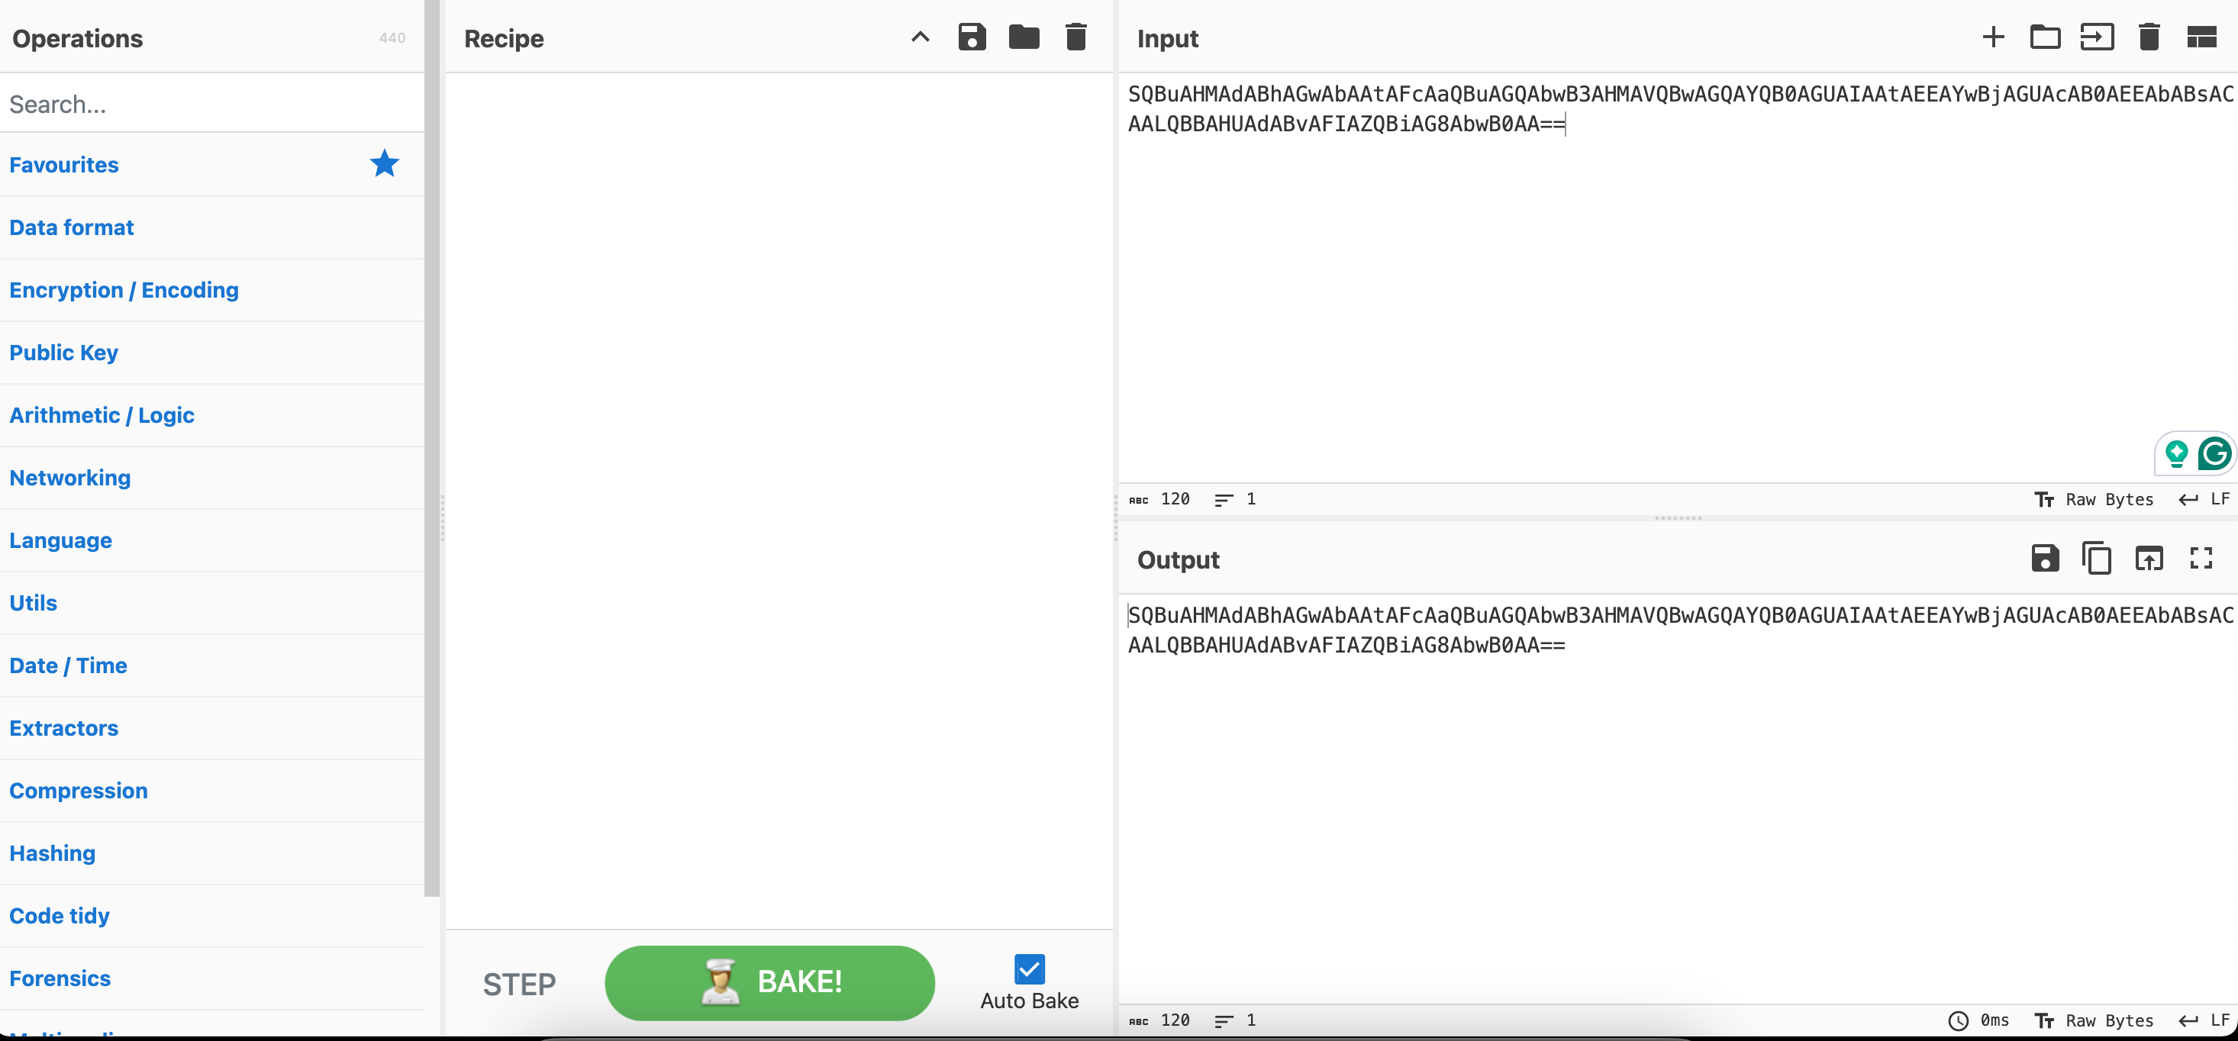Change output end-of-line sequence LF
This screenshot has width=2238, height=1041.
pos(2205,1021)
